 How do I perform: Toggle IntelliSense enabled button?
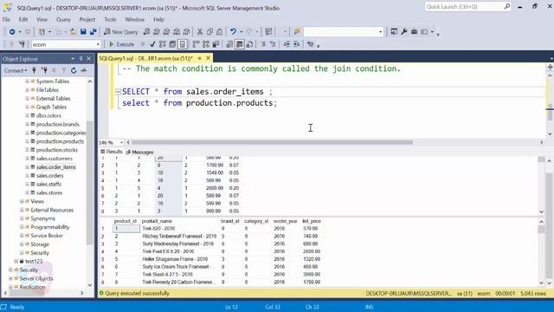pos(183,44)
